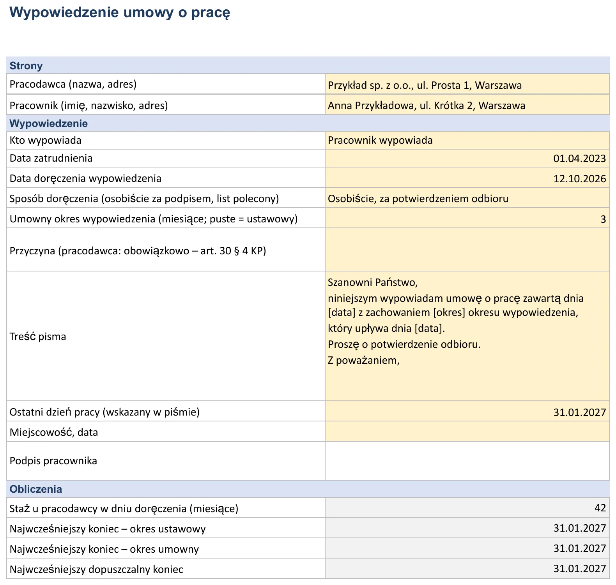Viewport: 616px width, 585px height.
Task: Click the empty Przyczyna value field
Action: click(467, 250)
